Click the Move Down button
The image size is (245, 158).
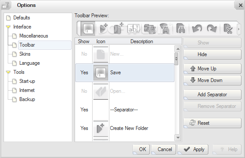[213, 80]
